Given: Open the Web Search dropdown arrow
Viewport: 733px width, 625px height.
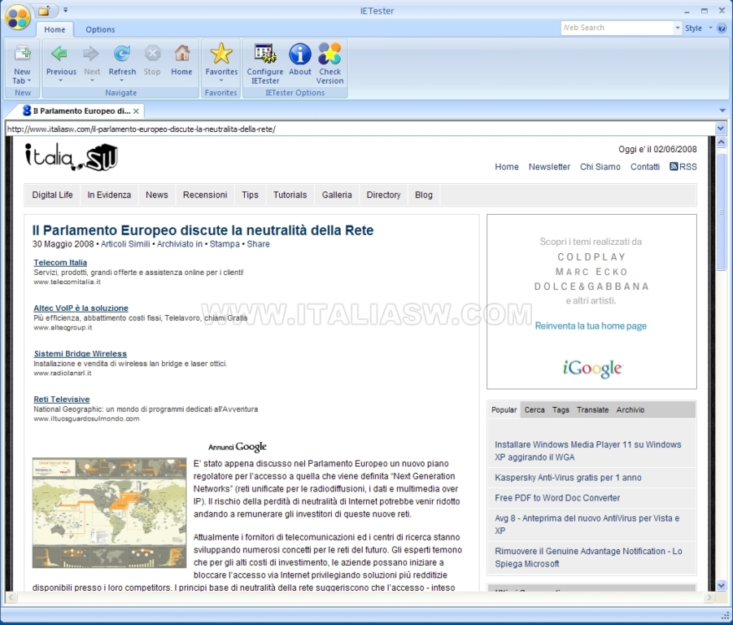Looking at the screenshot, I should point(678,28).
